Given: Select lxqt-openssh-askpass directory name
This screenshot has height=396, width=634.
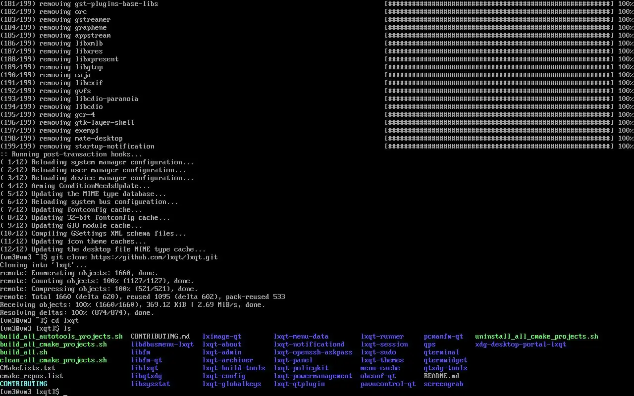Looking at the screenshot, I should [x=313, y=352].
